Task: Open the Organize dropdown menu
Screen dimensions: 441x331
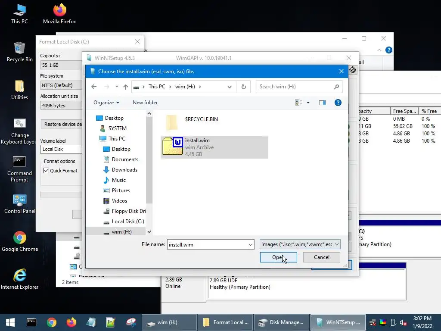Action: pyautogui.click(x=106, y=103)
